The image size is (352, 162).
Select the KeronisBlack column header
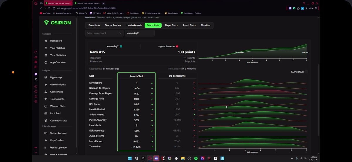coord(136,76)
